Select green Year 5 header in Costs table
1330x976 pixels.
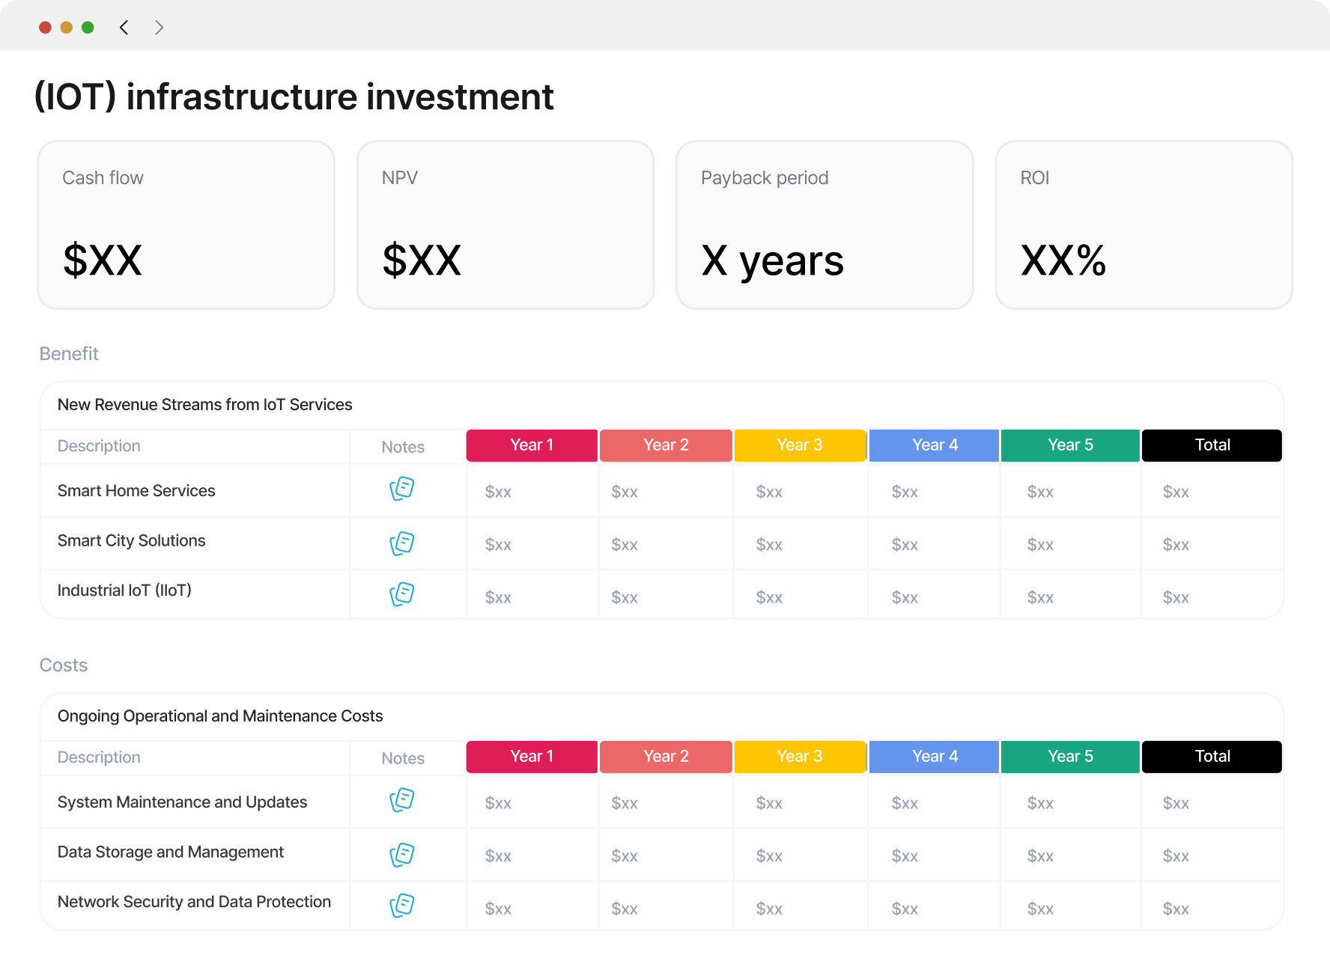(1070, 757)
